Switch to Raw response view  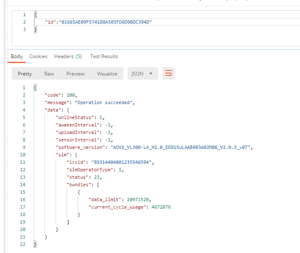(49, 73)
